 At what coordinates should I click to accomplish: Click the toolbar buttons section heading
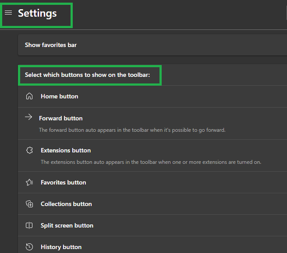[87, 75]
